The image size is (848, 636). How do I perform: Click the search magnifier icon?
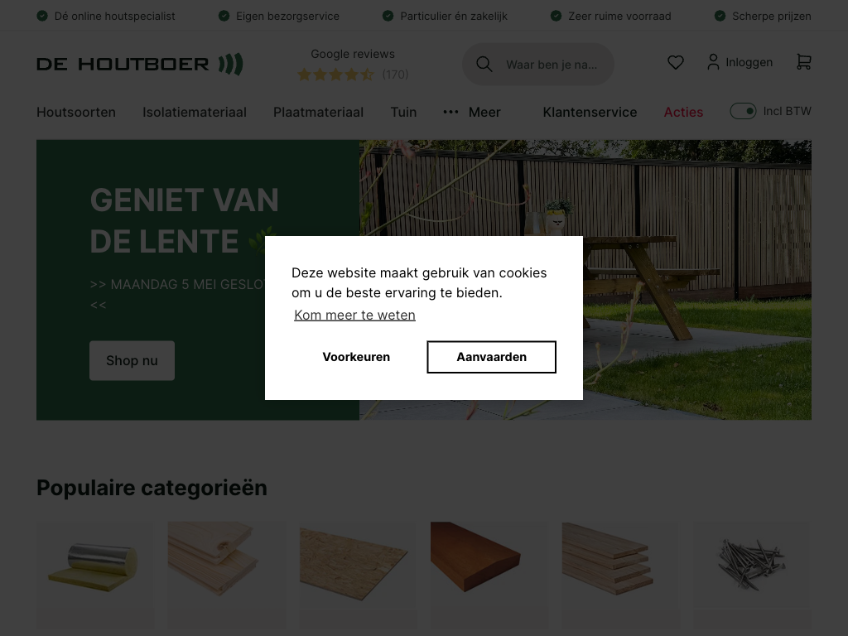(484, 65)
